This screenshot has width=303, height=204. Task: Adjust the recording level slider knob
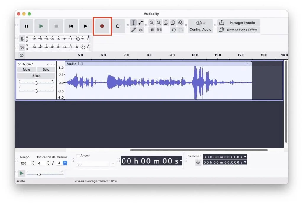78,39
